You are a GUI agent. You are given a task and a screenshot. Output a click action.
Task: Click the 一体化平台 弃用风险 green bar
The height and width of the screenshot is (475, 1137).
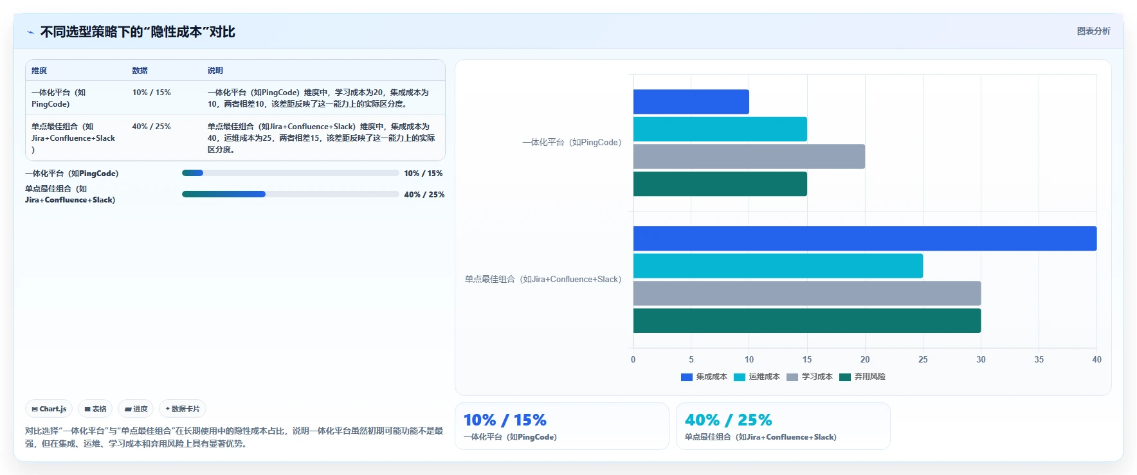(x=720, y=184)
